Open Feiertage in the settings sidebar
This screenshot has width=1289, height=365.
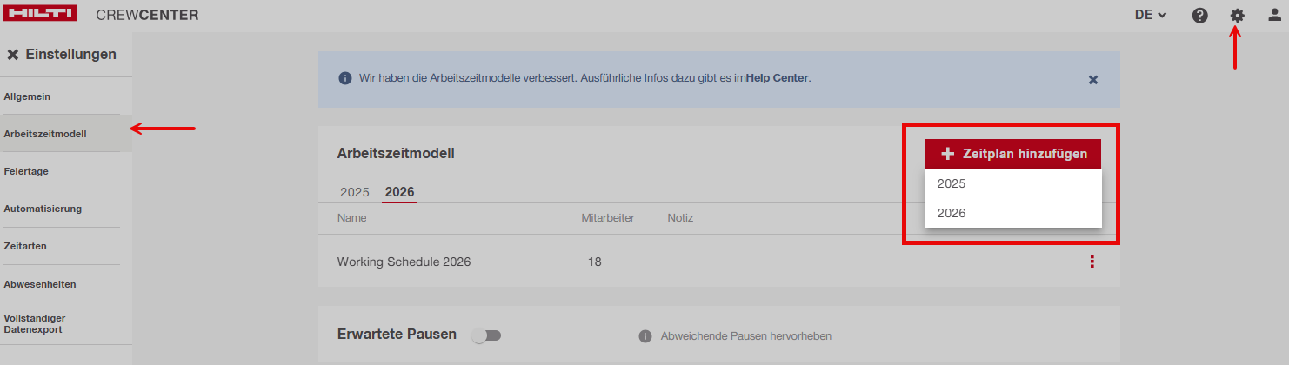[26, 171]
